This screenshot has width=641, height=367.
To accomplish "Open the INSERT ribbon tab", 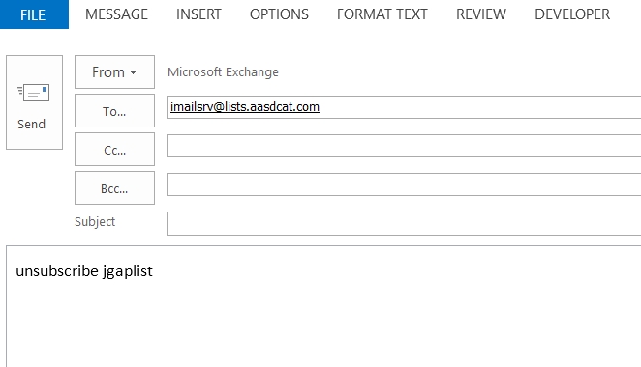I will [198, 14].
